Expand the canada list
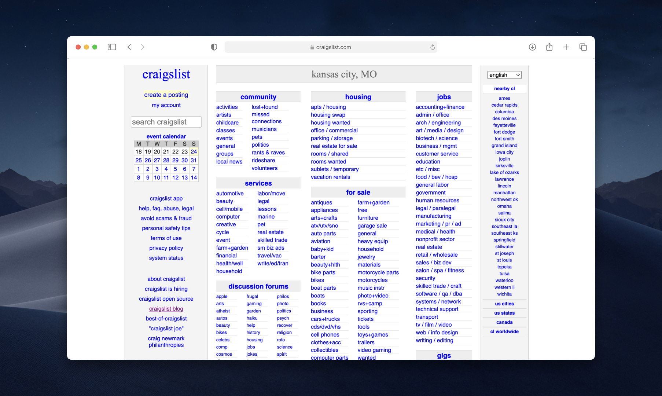The height and width of the screenshot is (396, 662). (504, 322)
